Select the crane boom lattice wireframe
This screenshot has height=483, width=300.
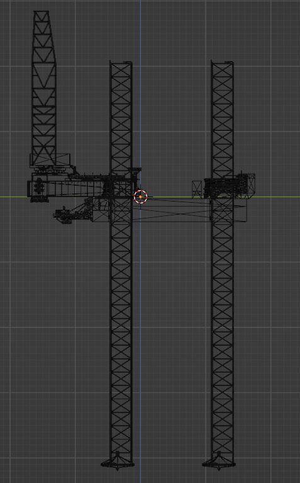[44, 88]
